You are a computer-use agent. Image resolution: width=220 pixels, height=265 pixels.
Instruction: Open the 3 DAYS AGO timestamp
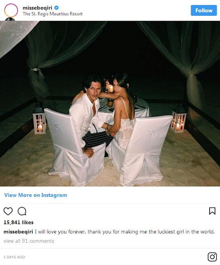pyautogui.click(x=14, y=257)
